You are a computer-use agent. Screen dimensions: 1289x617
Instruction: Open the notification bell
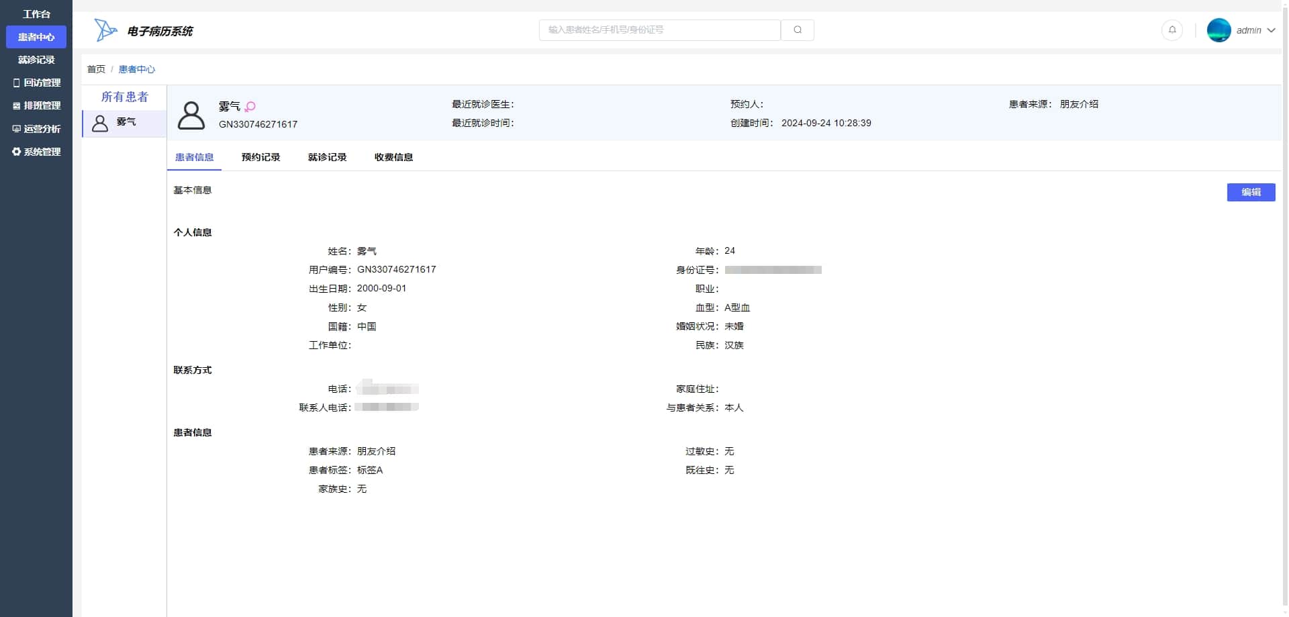pos(1172,30)
